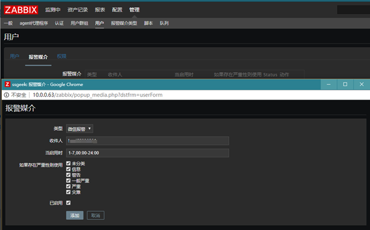
Task: Click the 不安全 label in the address bar
Action: tap(18, 95)
